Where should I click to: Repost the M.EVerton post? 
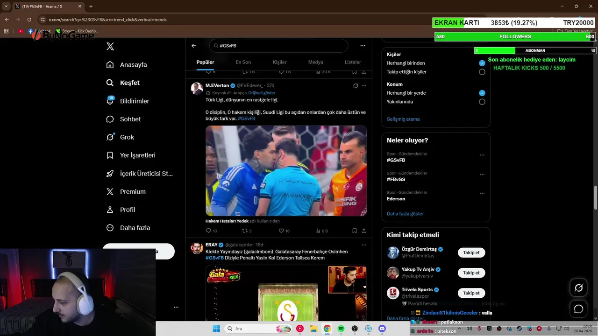(247, 231)
